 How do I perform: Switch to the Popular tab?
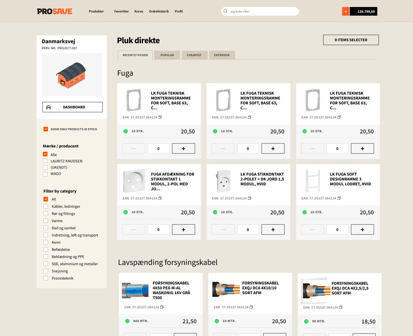167,55
